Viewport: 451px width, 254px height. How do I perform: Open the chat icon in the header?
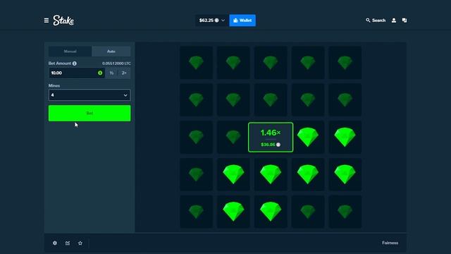tap(404, 20)
